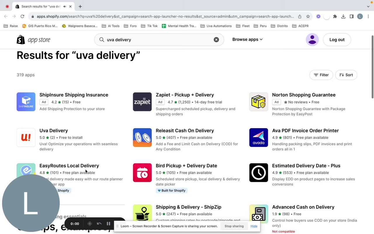The width and height of the screenshot is (374, 234).
Task: Open the Zapiet app icon
Action: (142, 102)
